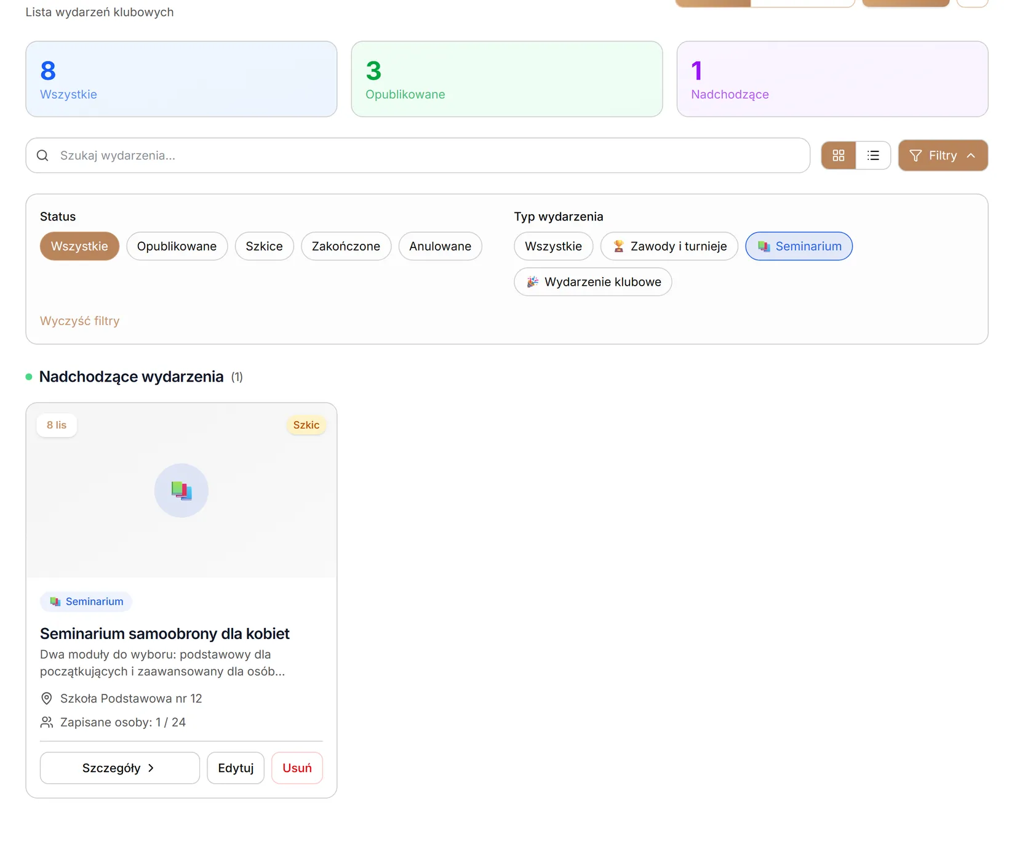Filter by Wydarzenie klubowe type
Image resolution: width=1009 pixels, height=841 pixels.
click(x=593, y=282)
